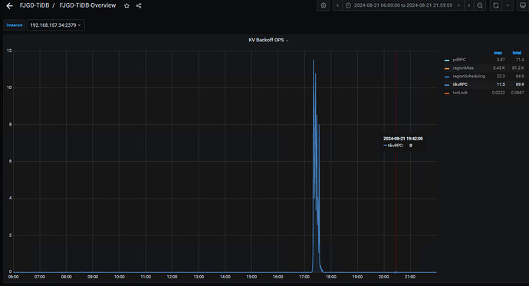Sort legend by total column
The image size is (529, 286).
(x=517, y=53)
